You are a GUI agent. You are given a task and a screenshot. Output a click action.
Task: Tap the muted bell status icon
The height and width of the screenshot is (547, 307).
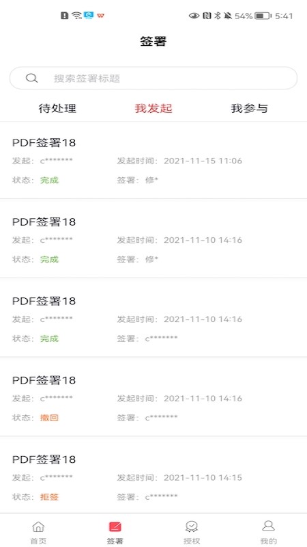pos(228,16)
